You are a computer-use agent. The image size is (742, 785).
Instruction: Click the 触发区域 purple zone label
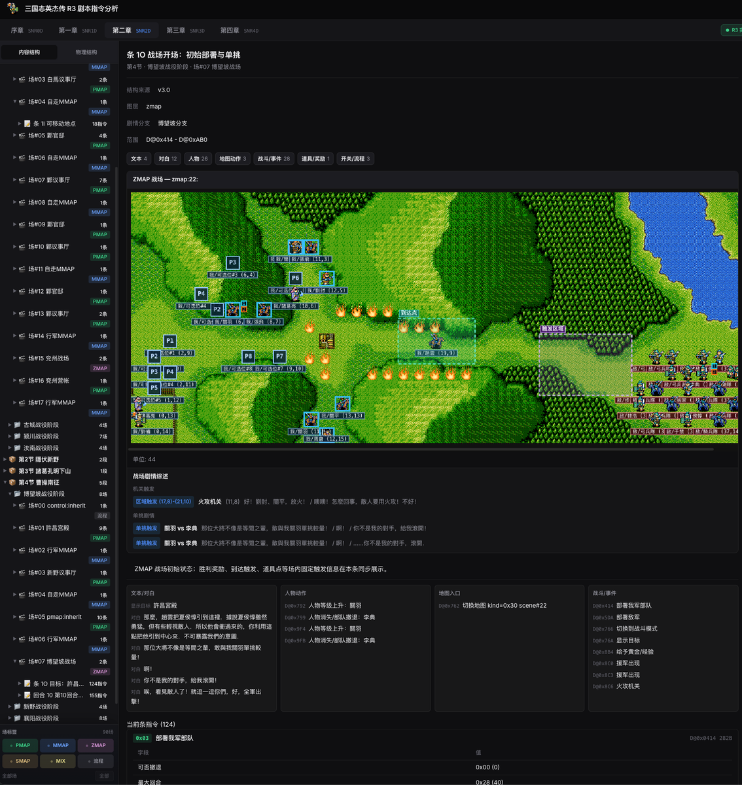[552, 329]
